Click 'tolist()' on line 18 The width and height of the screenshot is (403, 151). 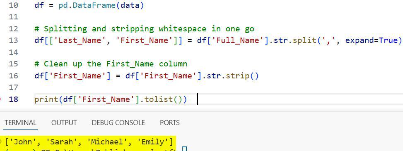click(x=164, y=99)
